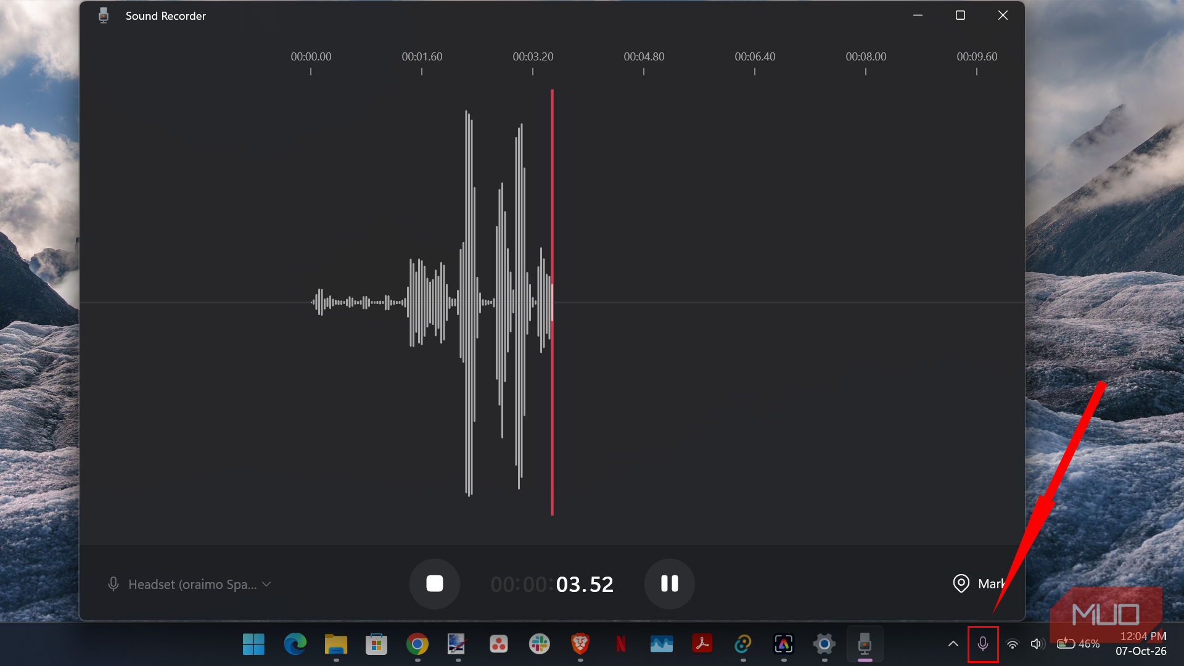Click the microphone in-use tray icon
Image resolution: width=1184 pixels, height=666 pixels.
point(983,644)
